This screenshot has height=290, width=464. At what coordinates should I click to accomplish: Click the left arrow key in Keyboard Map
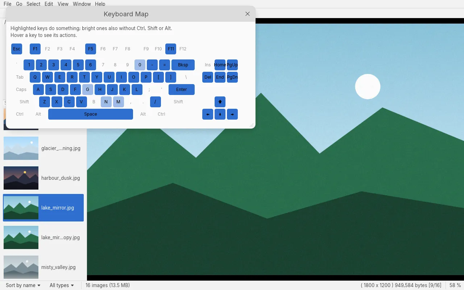pyautogui.click(x=208, y=114)
